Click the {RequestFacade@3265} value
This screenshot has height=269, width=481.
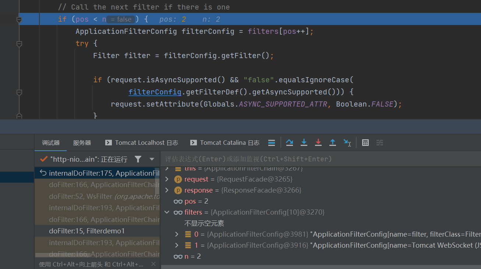(x=254, y=179)
